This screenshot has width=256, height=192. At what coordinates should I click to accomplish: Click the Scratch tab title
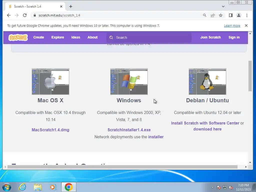coord(27,6)
